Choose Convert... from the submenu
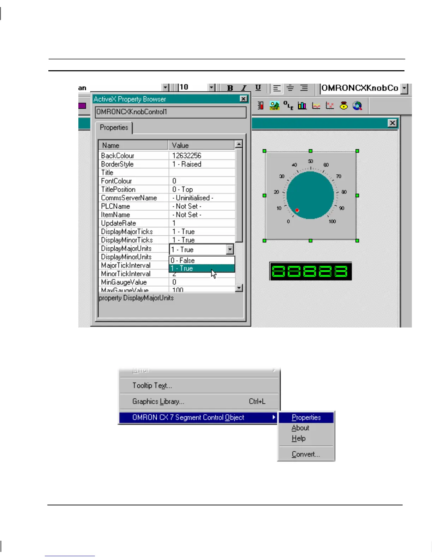This screenshot has width=432, height=559. point(306,455)
